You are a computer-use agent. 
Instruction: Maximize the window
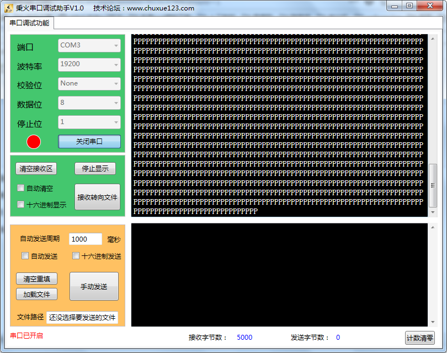[x=409, y=6]
